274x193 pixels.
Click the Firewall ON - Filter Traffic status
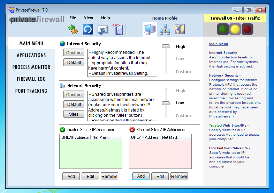(235, 18)
